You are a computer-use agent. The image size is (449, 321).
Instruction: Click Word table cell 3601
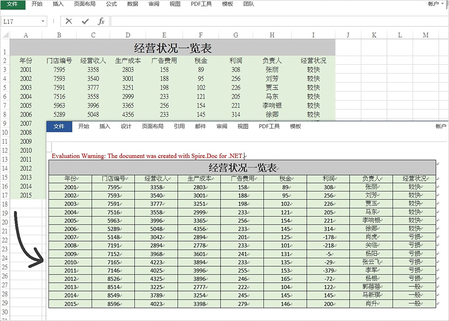pos(199,254)
